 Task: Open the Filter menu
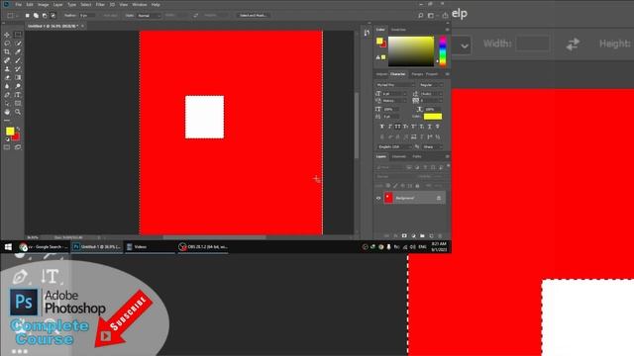coord(100,4)
